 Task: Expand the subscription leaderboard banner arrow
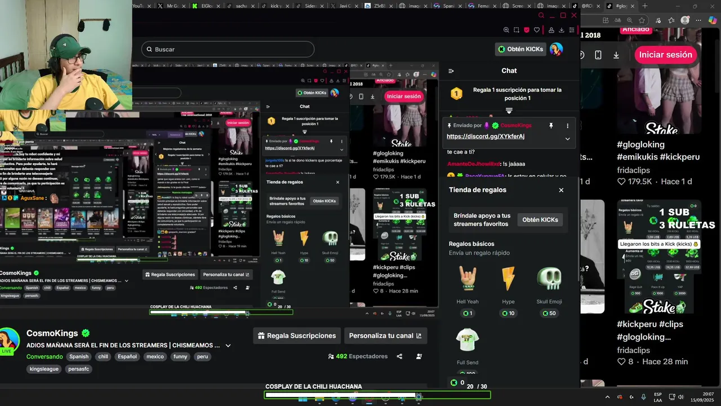click(x=509, y=111)
